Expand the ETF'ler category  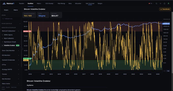[x=10, y=65]
